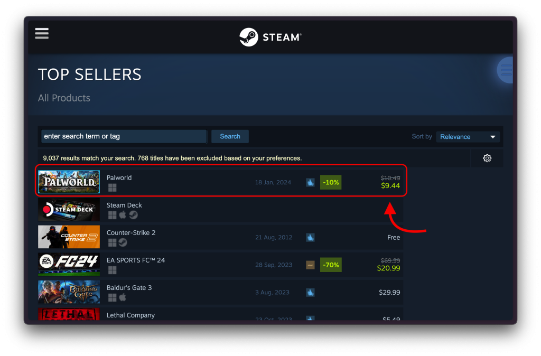Click the Steam logo in header
This screenshot has height=356, width=541.
coord(270,37)
